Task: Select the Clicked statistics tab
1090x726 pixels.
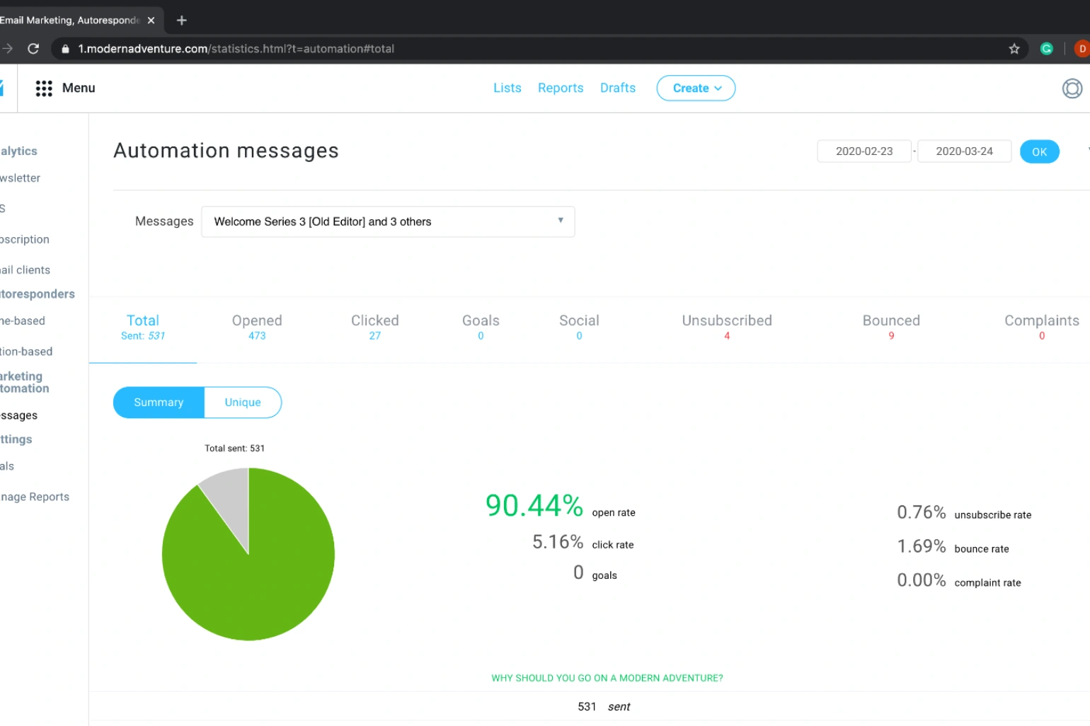Action: coord(375,327)
